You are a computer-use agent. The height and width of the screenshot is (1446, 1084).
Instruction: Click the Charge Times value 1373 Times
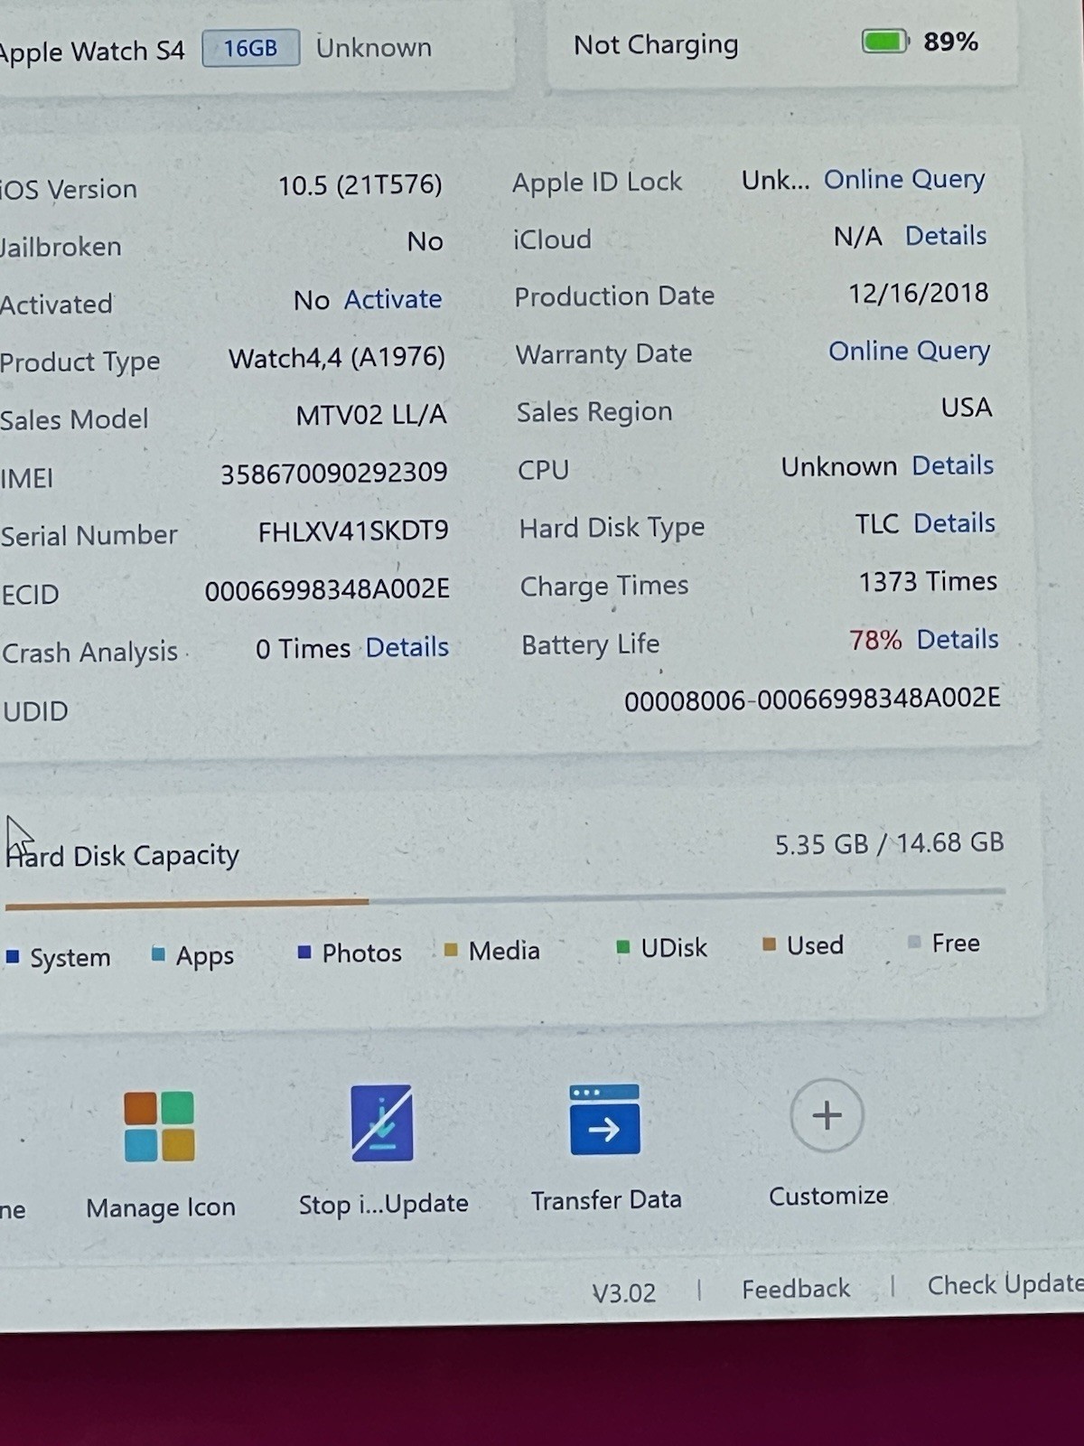point(928,581)
